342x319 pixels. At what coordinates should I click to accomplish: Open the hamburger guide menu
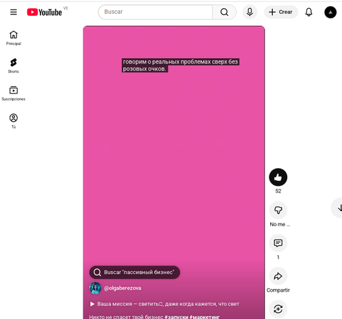(14, 12)
